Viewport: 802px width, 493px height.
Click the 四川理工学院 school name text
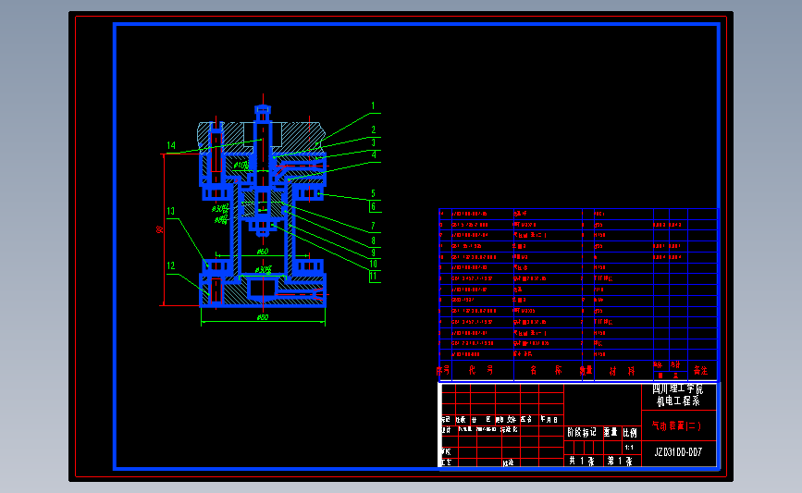[x=678, y=389]
